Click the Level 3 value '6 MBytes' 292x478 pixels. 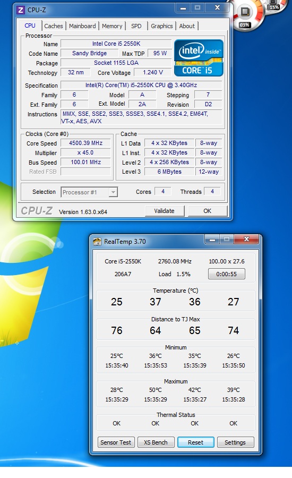coord(169,172)
